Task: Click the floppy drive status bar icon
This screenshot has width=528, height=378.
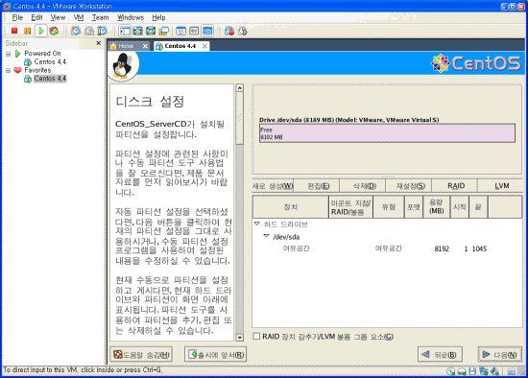Action: click(472, 371)
